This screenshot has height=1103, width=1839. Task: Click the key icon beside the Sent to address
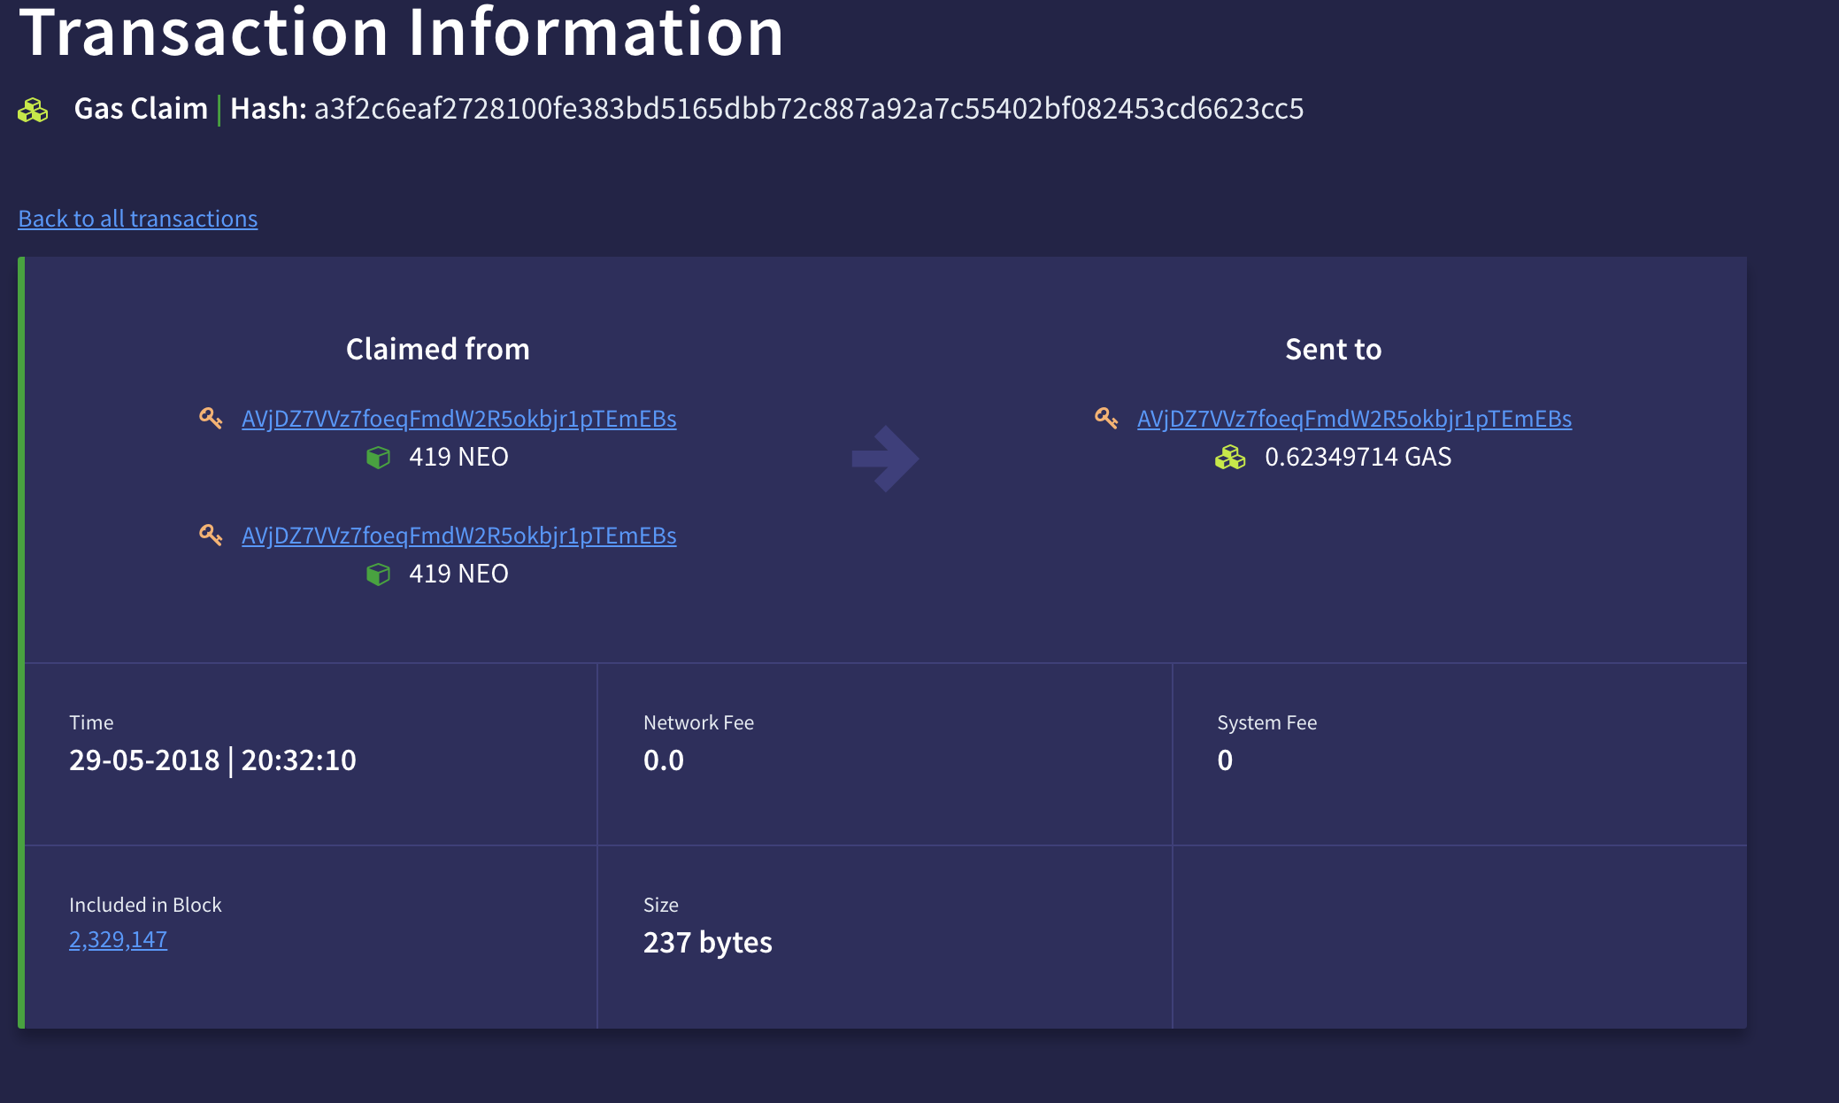click(1106, 418)
